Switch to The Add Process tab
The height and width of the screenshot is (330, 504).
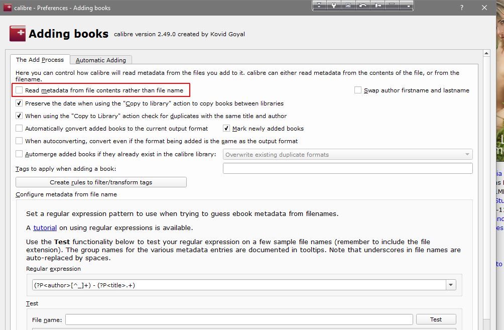pyautogui.click(x=40, y=60)
